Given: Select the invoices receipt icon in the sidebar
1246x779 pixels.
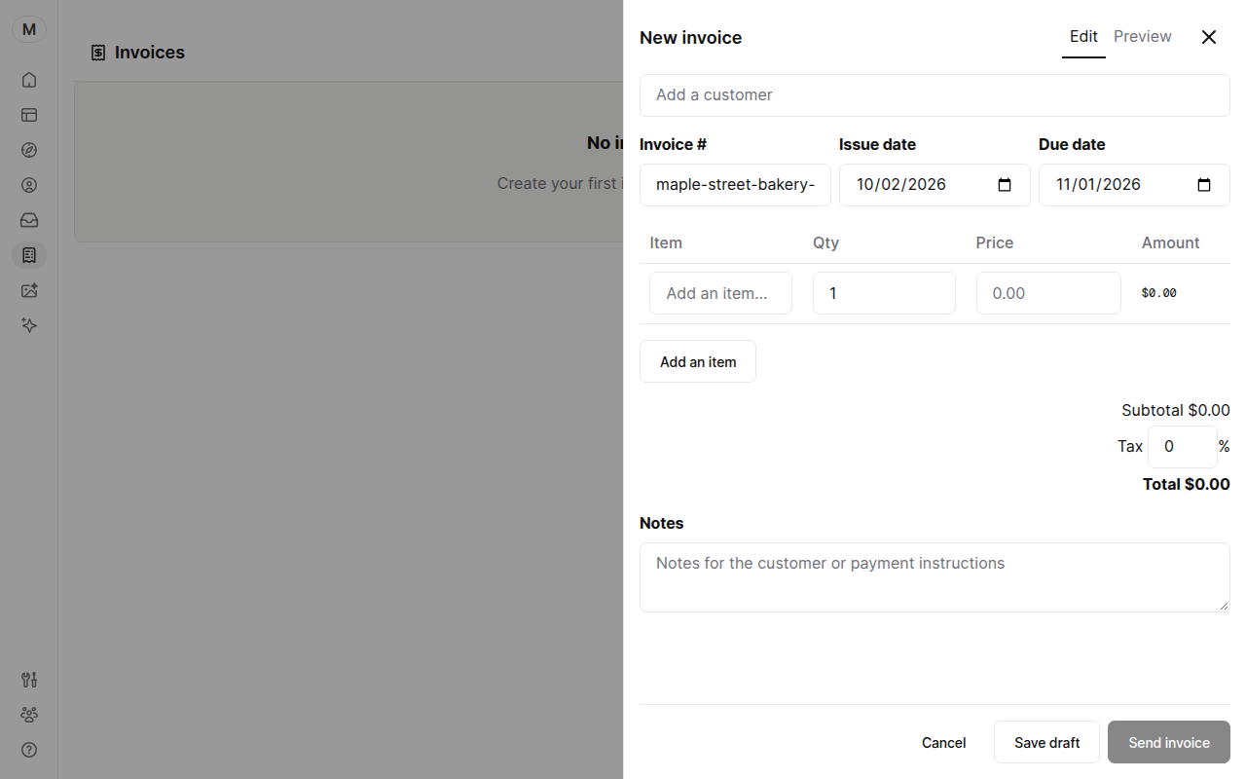Looking at the screenshot, I should (x=29, y=255).
